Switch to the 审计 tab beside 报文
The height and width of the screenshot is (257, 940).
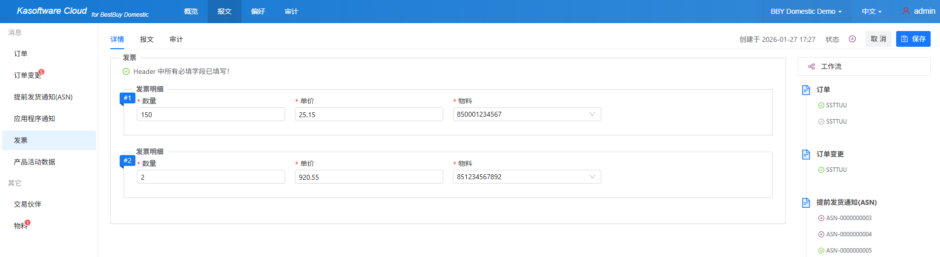click(x=176, y=39)
